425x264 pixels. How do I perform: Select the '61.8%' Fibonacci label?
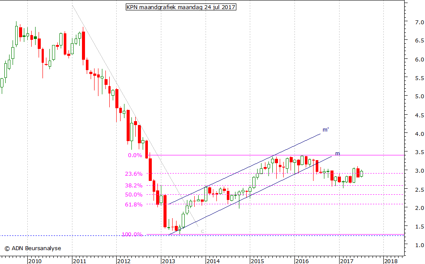134,205
